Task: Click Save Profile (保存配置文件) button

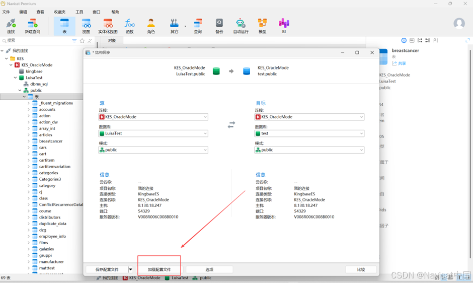Action: (107, 269)
